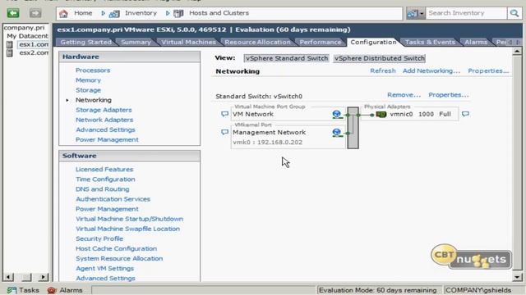The height and width of the screenshot is (295, 526).
Task: Click the Search Inventory field
Action: click(x=466, y=13)
